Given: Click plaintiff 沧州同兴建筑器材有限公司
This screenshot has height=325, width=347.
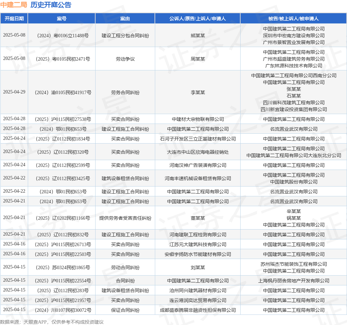Looking at the screenshot, I should [x=198, y=290].
